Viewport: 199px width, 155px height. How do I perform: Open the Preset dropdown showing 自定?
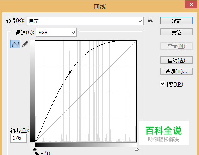coord(85,21)
